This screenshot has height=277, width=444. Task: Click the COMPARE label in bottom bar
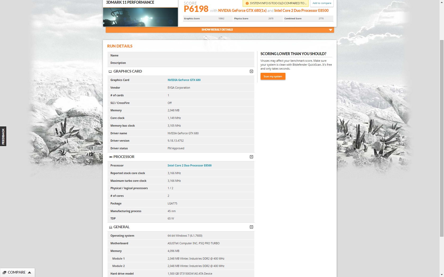click(x=17, y=273)
